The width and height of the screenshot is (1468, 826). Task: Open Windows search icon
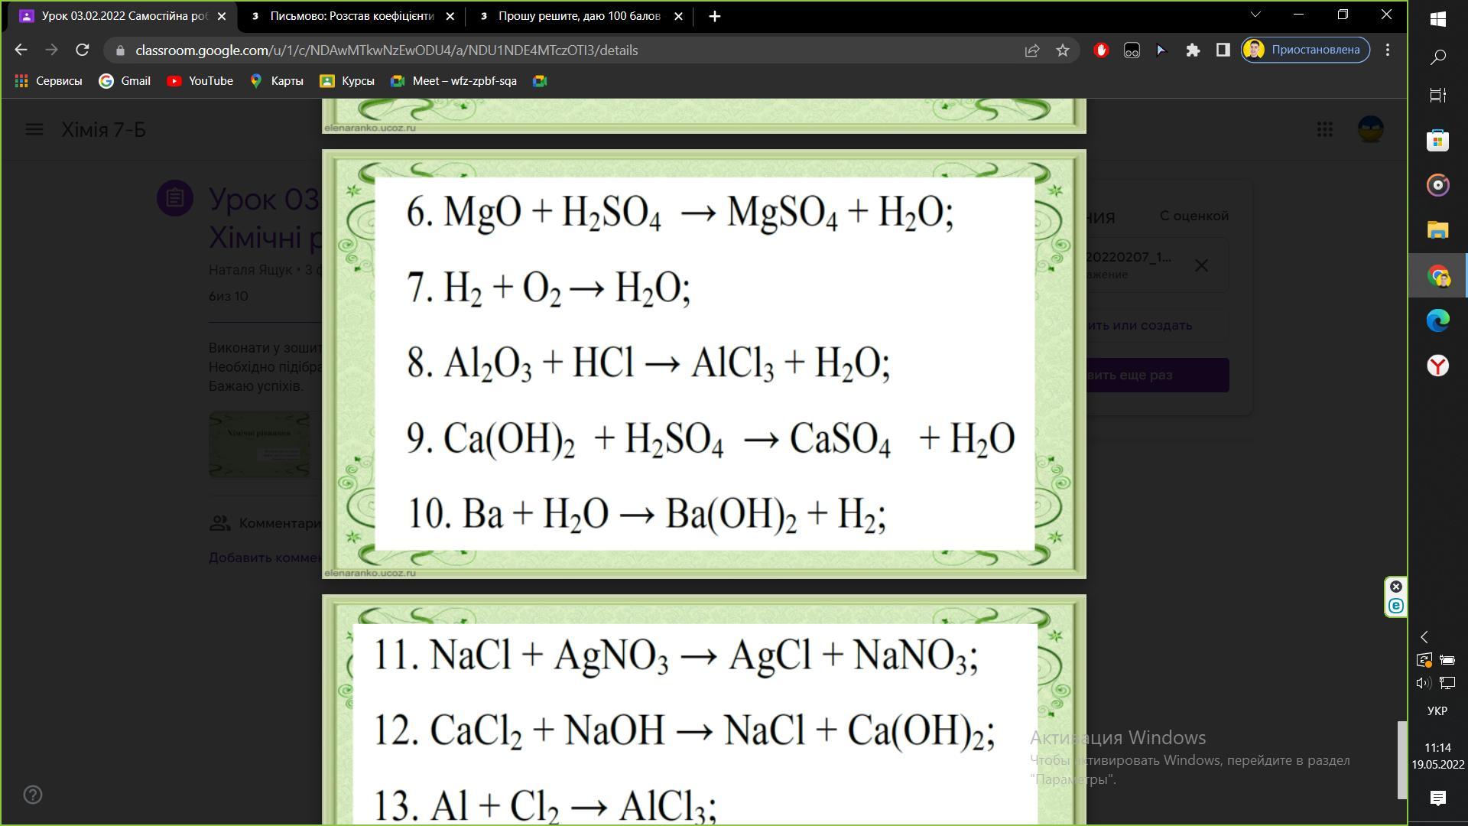pyautogui.click(x=1438, y=57)
